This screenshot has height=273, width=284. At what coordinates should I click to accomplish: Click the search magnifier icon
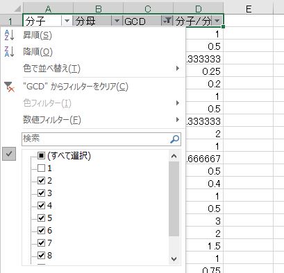click(174, 139)
